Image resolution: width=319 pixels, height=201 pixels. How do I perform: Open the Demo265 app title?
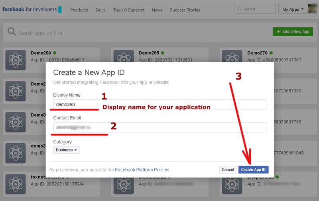pyautogui.click(x=149, y=53)
